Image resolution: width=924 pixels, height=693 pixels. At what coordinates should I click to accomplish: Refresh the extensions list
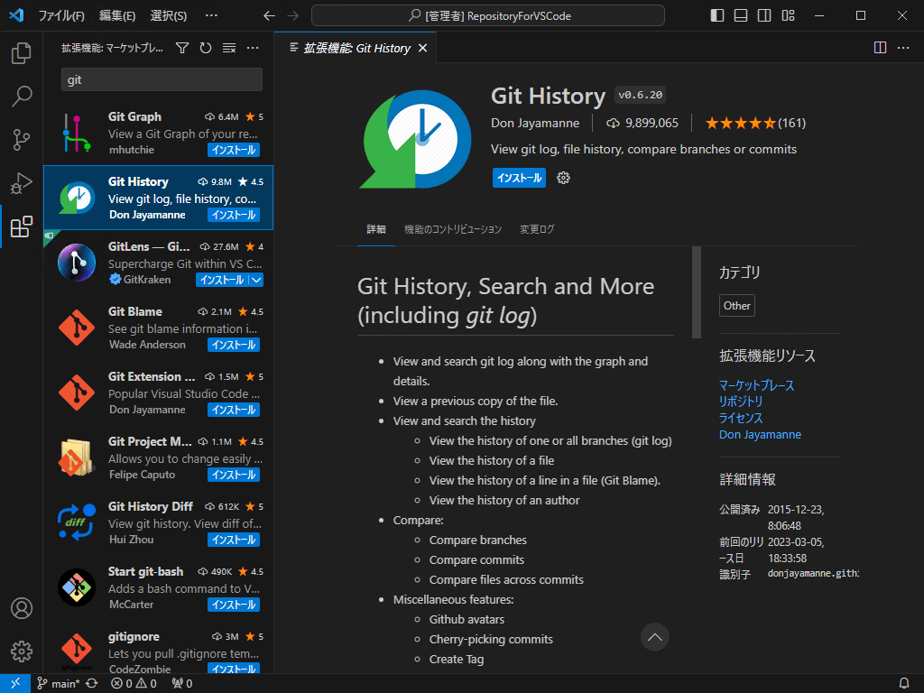[x=206, y=48]
